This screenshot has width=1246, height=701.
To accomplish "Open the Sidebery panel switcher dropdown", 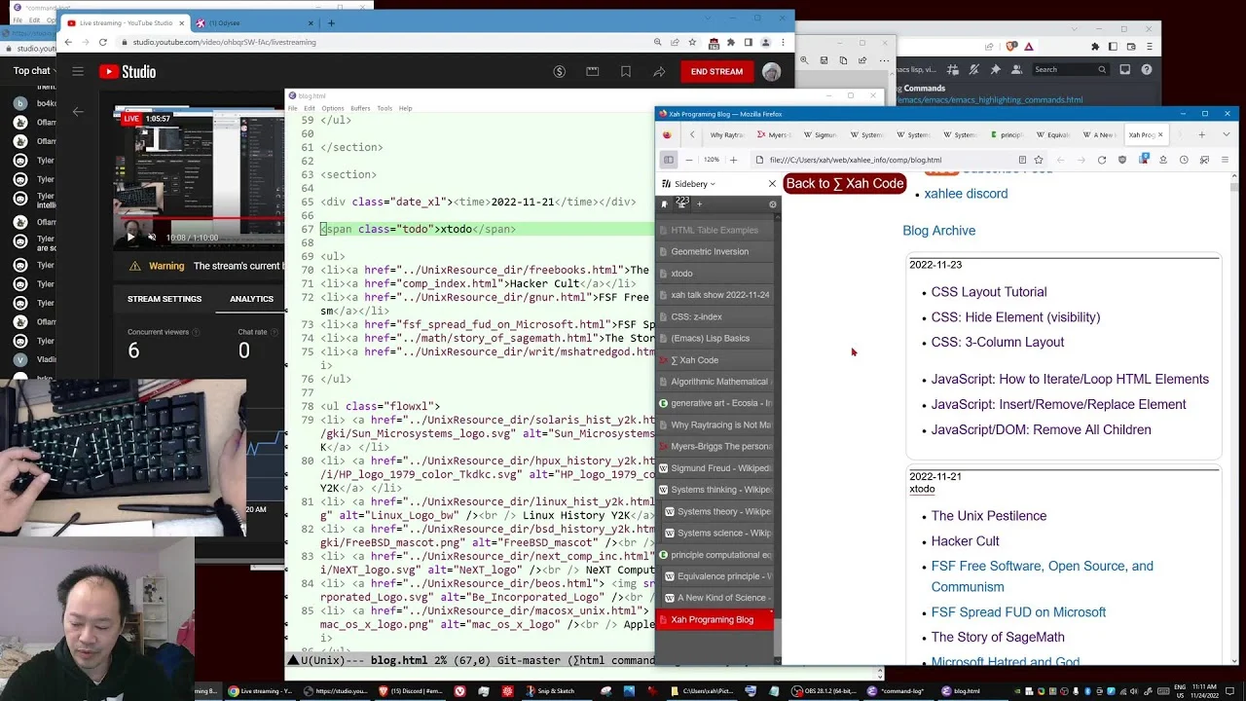I will pos(694,184).
